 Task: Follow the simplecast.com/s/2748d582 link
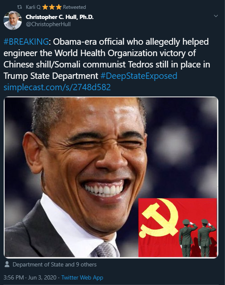coord(57,87)
